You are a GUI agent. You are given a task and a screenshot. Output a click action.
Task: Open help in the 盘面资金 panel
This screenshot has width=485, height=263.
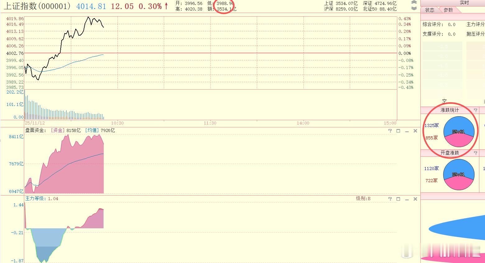390,131
